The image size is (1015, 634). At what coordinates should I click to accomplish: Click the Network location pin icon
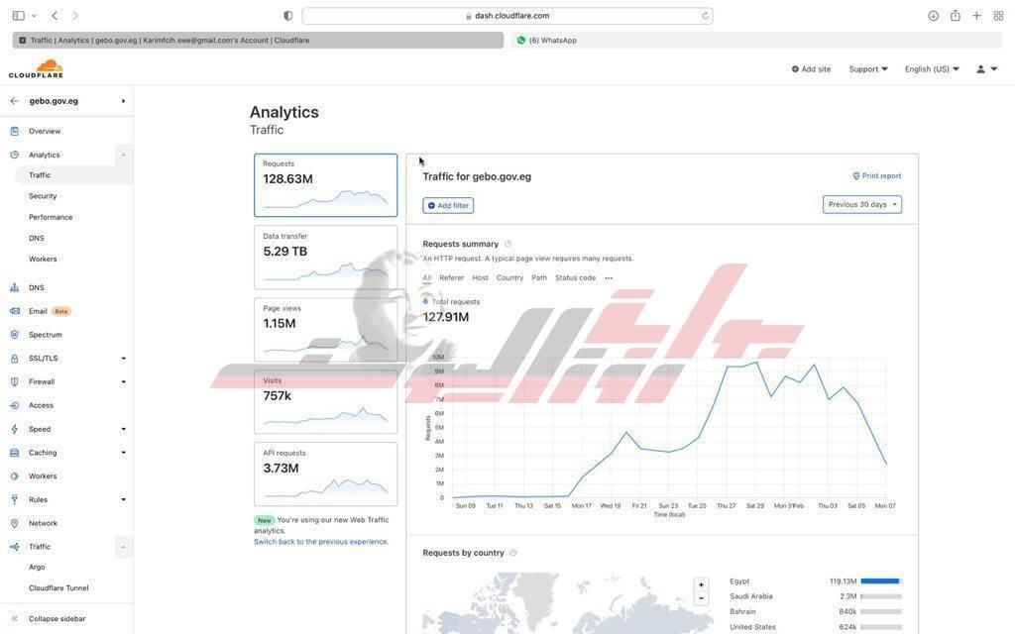[x=14, y=523]
